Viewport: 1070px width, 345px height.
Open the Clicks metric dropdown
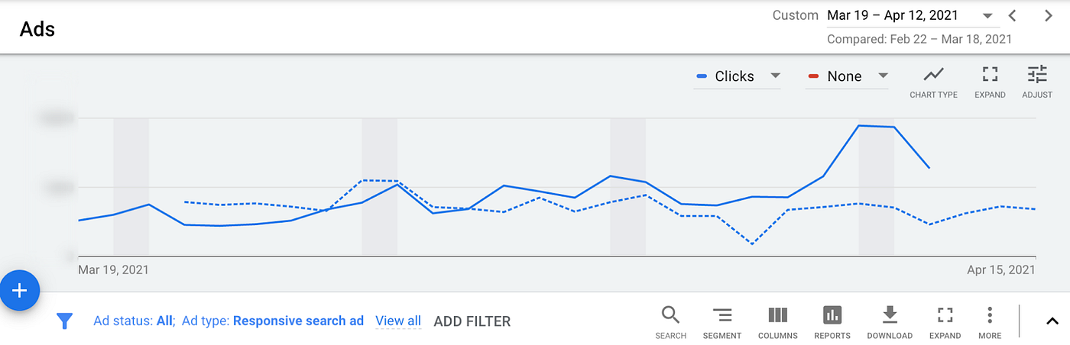click(x=737, y=76)
